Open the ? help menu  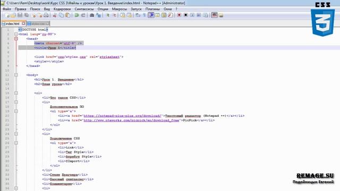coord(176,9)
